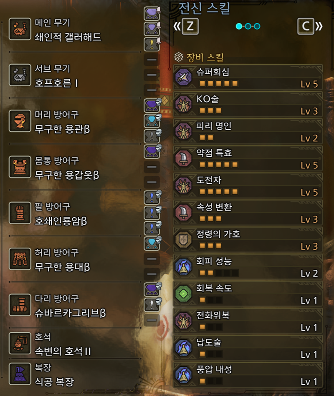Click the arm armor 호쇄인룡암β icon

(20, 213)
